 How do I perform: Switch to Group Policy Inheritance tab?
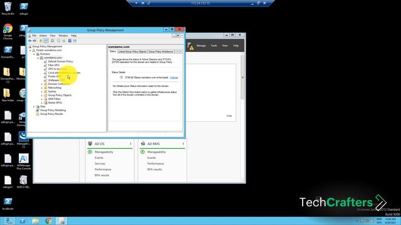click(x=161, y=51)
